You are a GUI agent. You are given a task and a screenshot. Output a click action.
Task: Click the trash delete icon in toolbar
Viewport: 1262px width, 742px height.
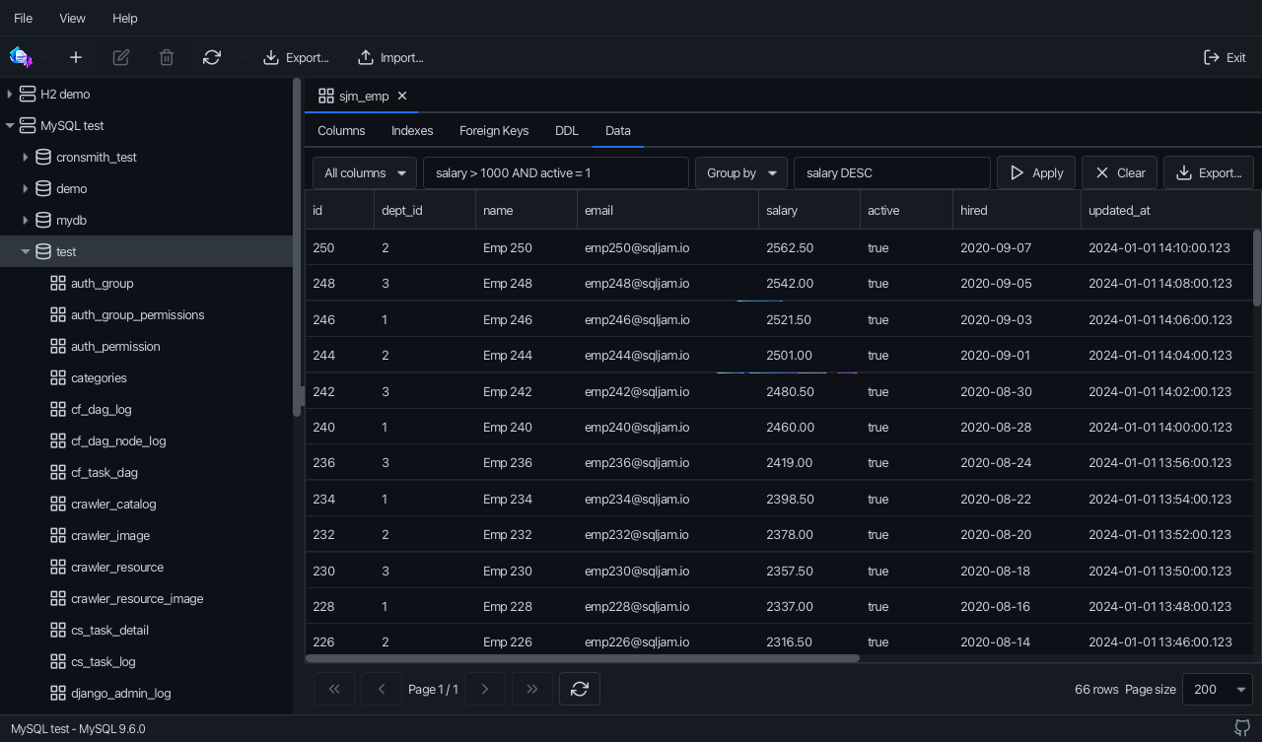click(167, 57)
